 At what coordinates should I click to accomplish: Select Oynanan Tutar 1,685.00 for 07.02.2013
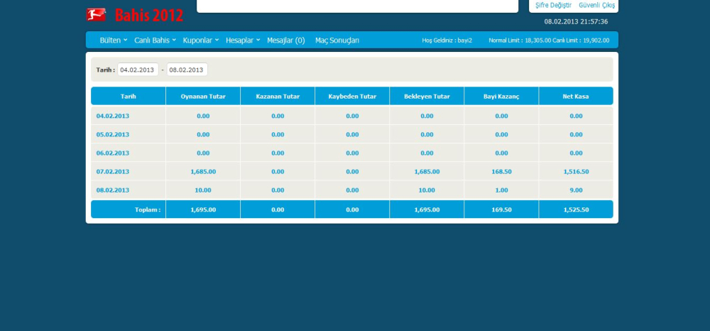[x=203, y=172]
